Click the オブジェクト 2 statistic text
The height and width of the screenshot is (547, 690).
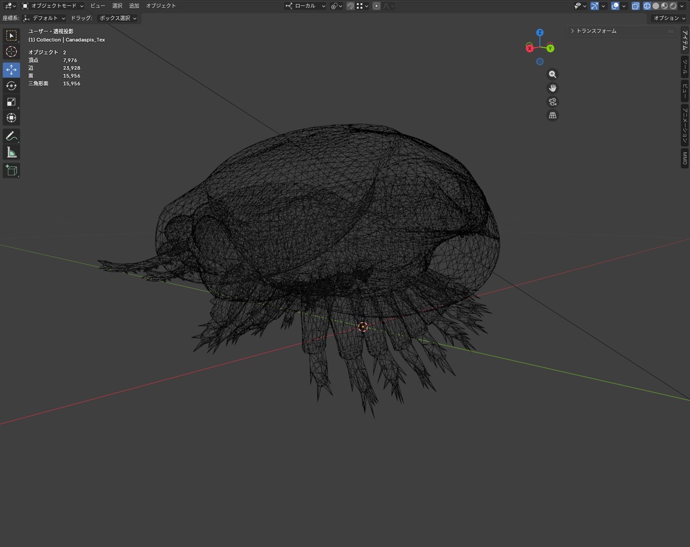(x=47, y=53)
